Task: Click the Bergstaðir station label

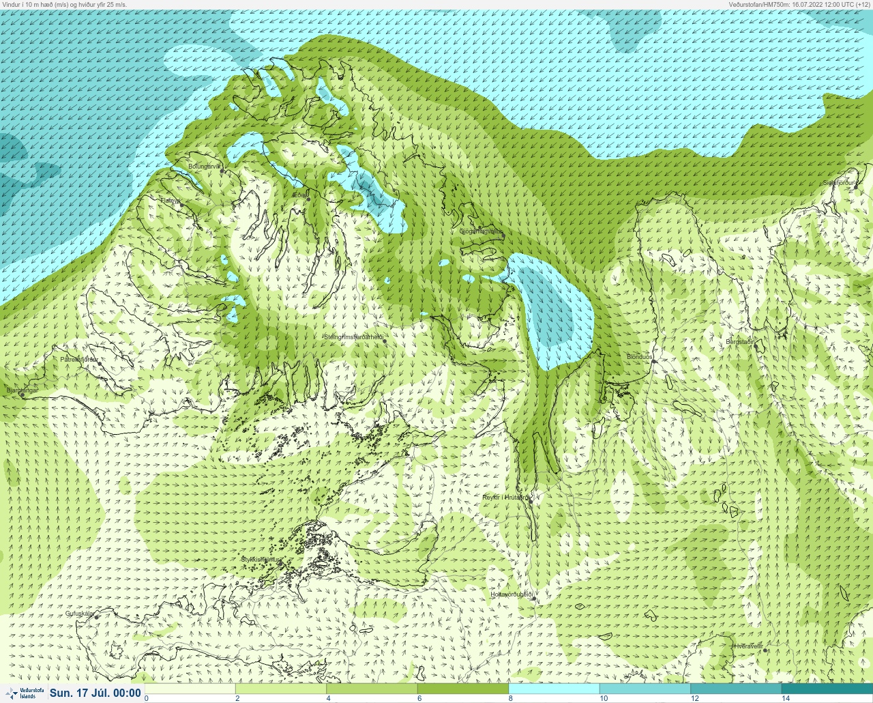Action: click(740, 341)
